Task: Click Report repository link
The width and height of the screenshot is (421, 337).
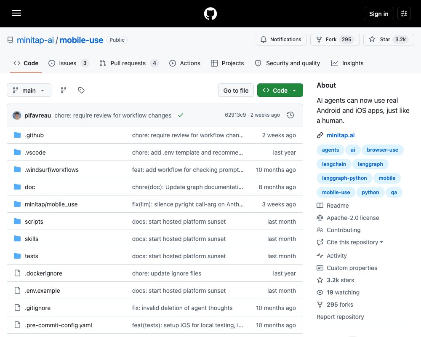Action: (x=340, y=317)
